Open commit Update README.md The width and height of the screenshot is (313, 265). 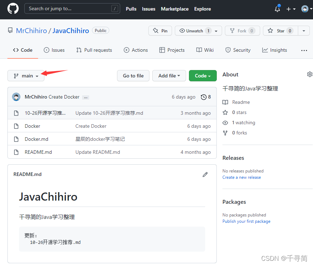click(98, 152)
